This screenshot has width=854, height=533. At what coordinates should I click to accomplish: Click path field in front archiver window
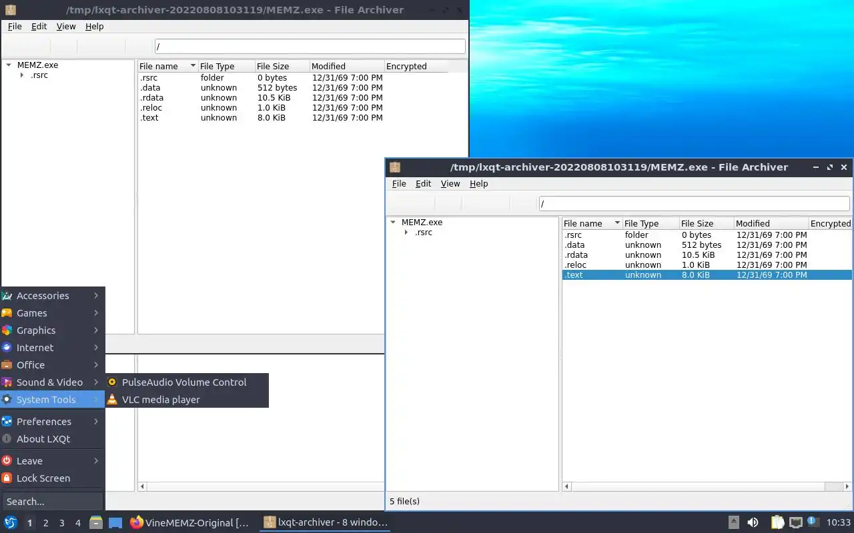[694, 204]
